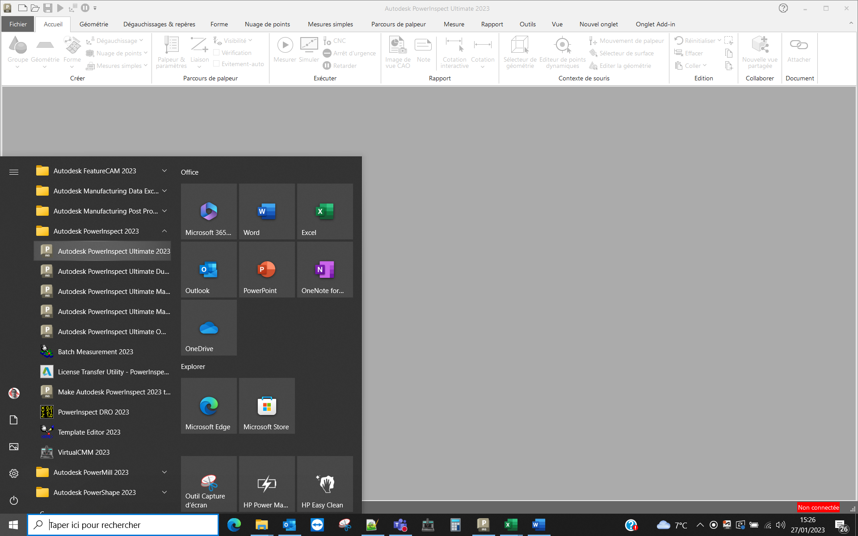Screen dimensions: 858x536
Task: Switch to Parcours de palpeur tab
Action: [x=398, y=24]
